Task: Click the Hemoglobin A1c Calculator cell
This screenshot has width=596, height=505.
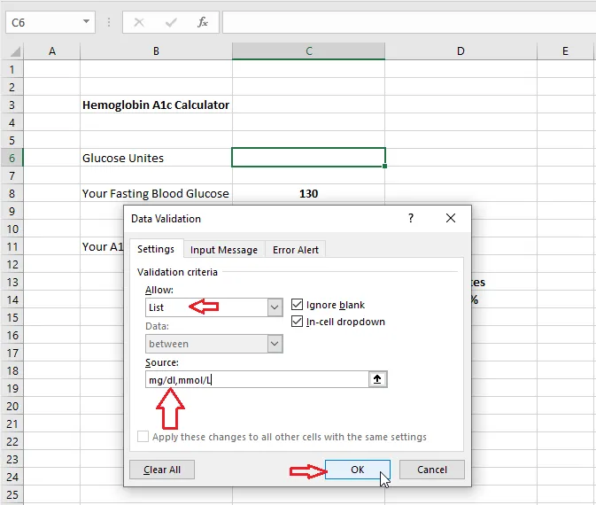Action: [156, 105]
